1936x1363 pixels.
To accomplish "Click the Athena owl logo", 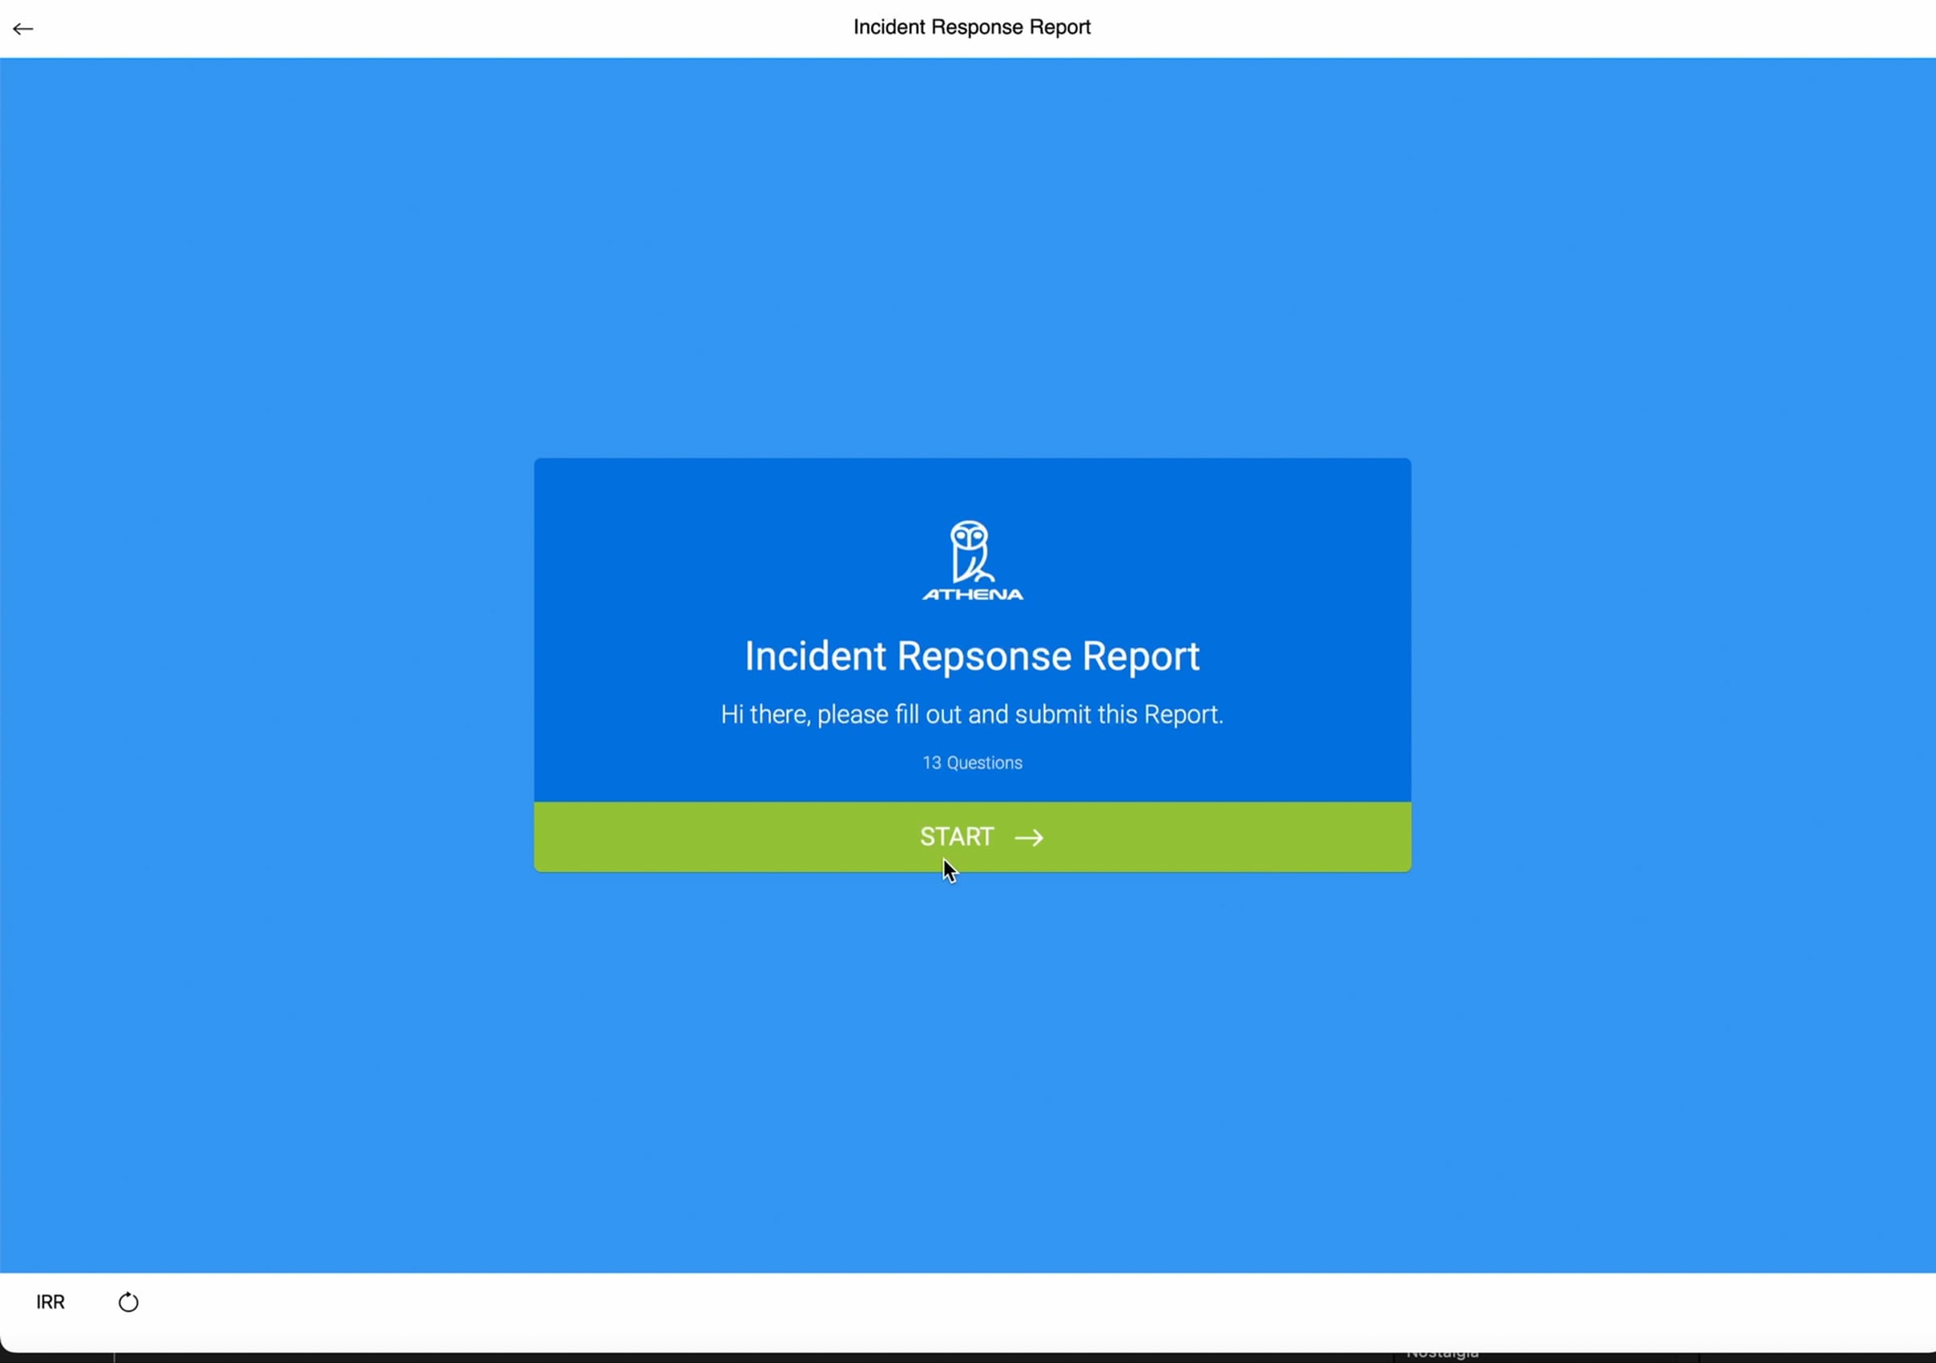I will [x=972, y=560].
